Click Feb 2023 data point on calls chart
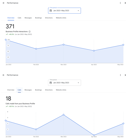126x139 pixels. [36, 129]
